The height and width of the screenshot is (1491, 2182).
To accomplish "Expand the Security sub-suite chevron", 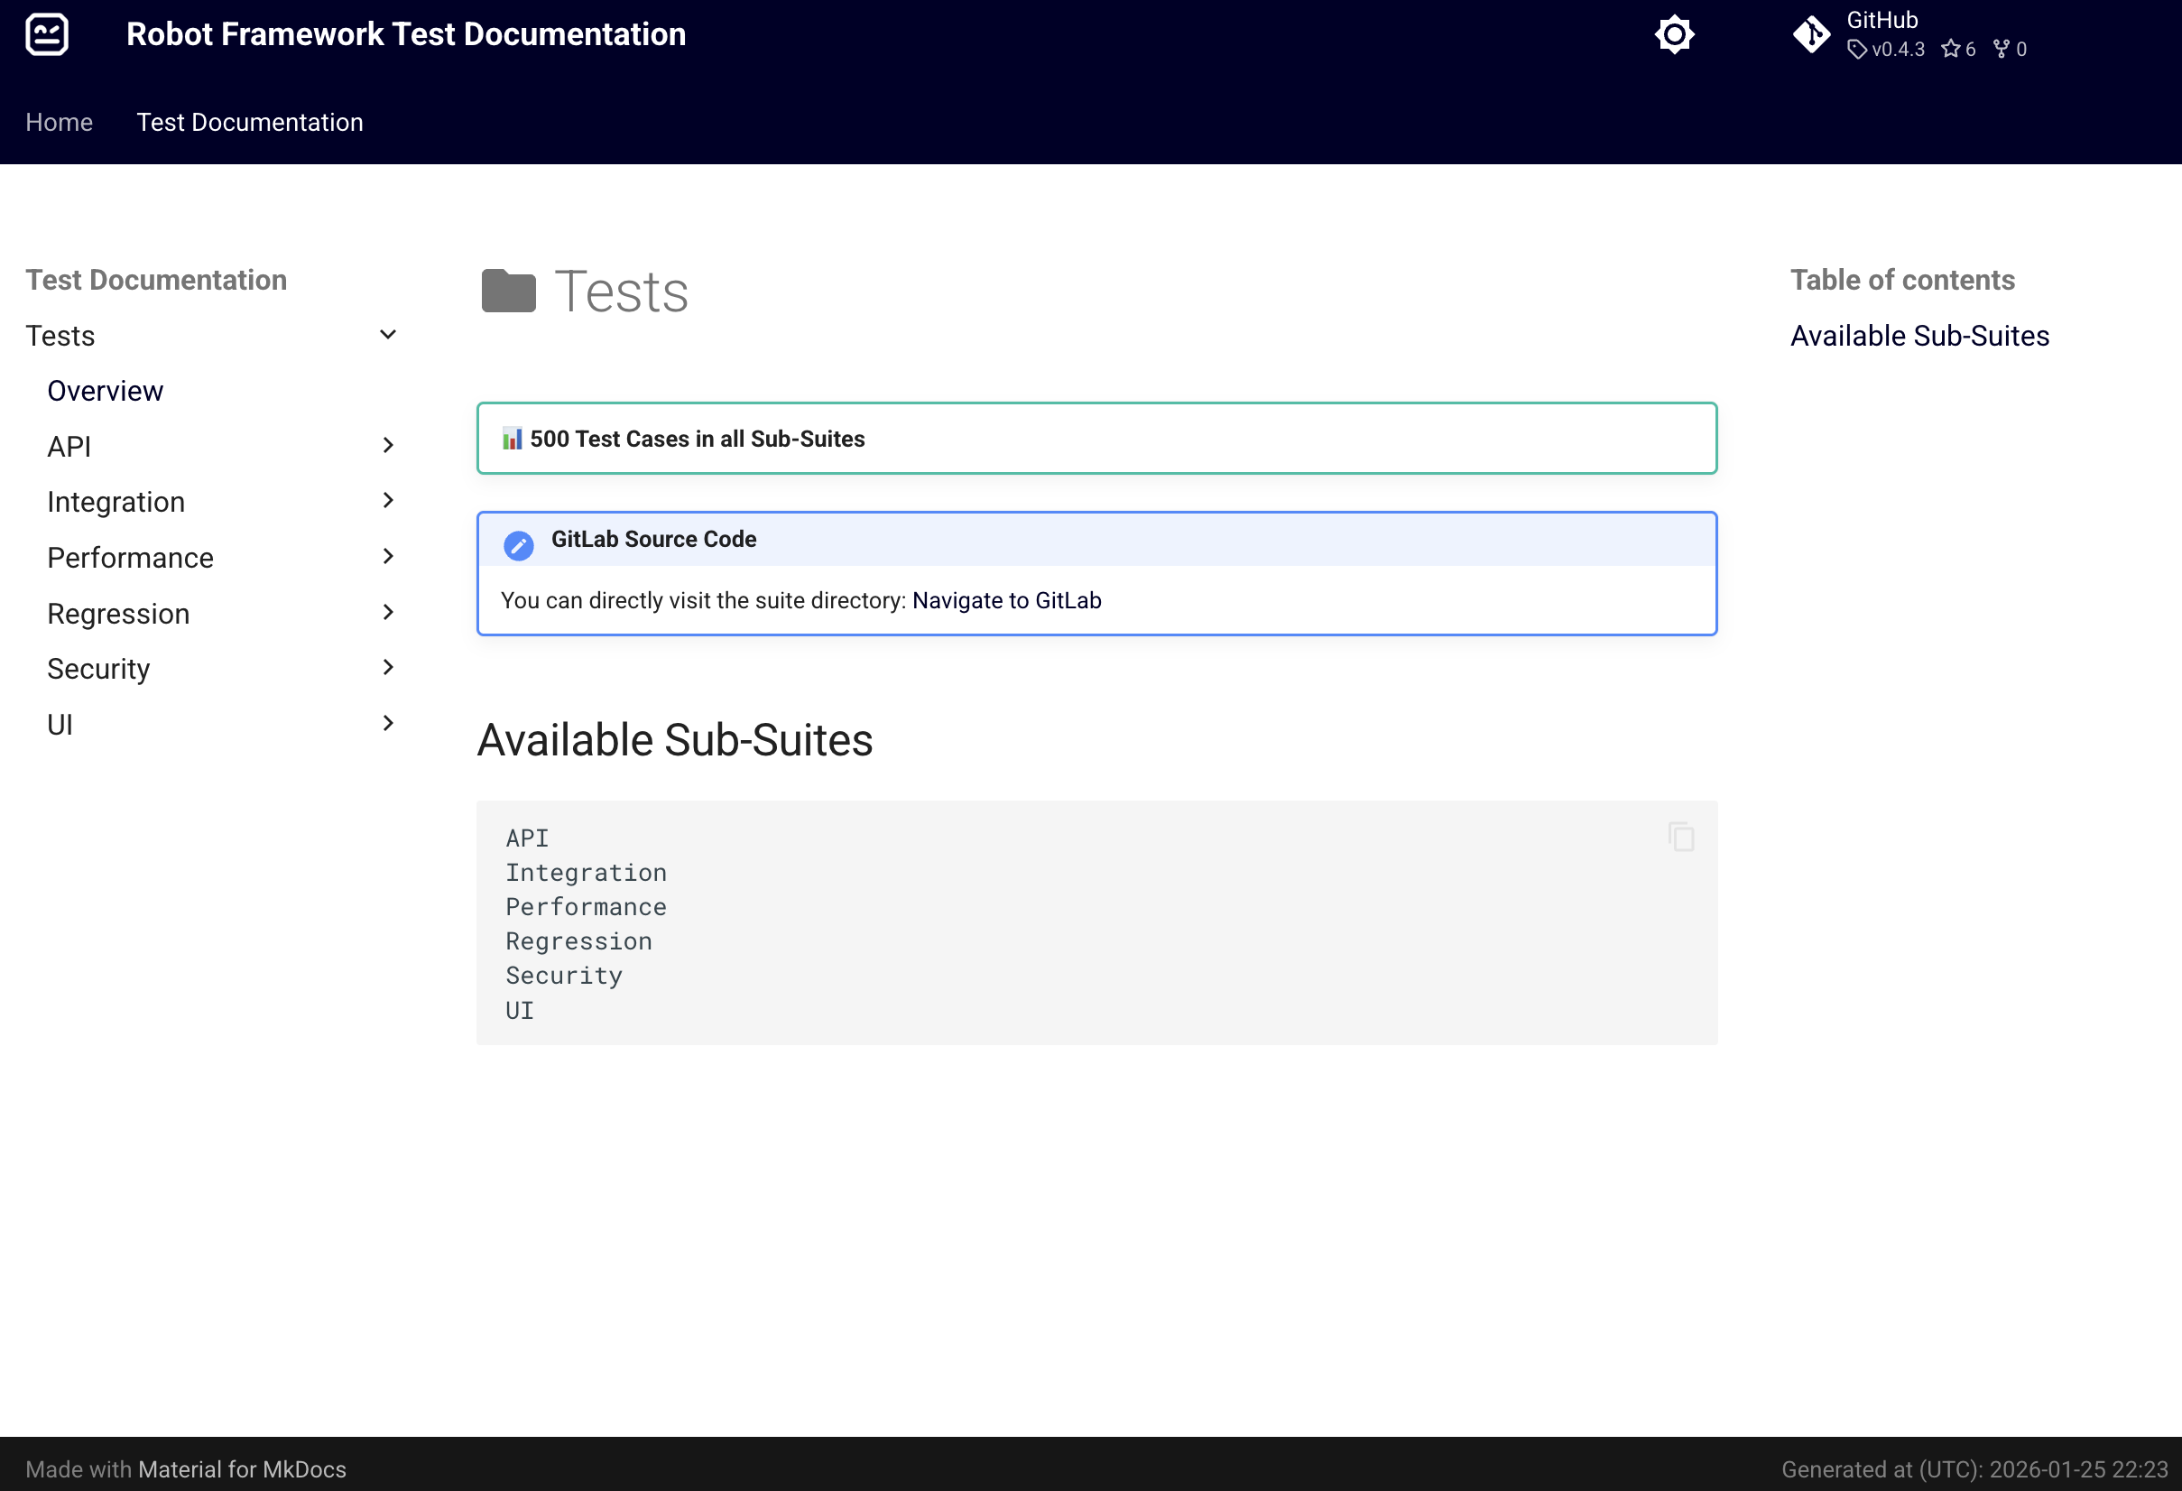I will pos(388,667).
